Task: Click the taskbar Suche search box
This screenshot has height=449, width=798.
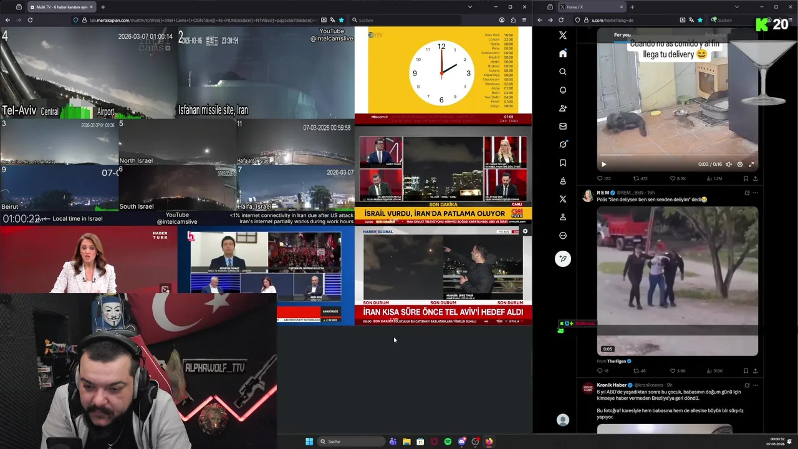Action: point(352,442)
